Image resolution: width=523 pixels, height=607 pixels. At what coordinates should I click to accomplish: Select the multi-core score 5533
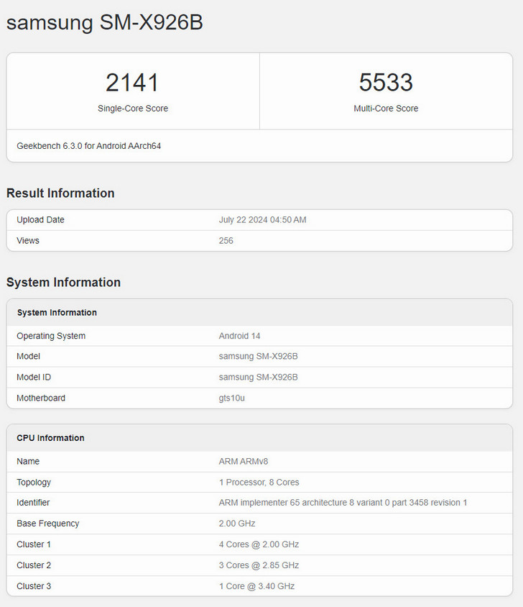pos(386,83)
